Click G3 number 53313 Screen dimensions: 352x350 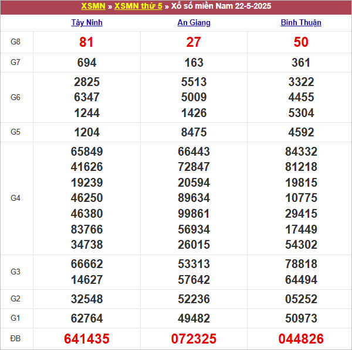pyautogui.click(x=194, y=264)
